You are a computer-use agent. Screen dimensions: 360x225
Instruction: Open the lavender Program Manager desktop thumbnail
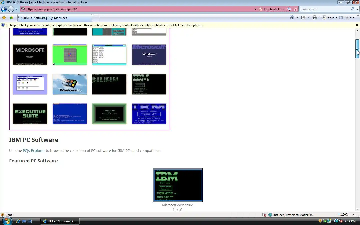tap(30, 84)
